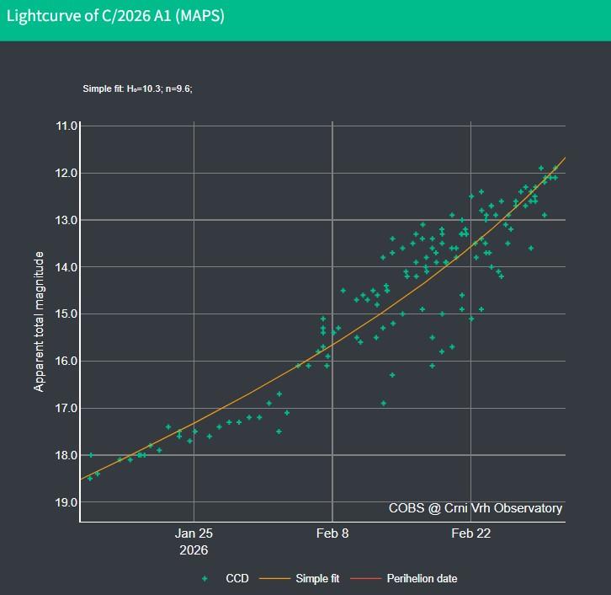
Task: Click the 19.0 y-axis tick label
Action: 66,502
